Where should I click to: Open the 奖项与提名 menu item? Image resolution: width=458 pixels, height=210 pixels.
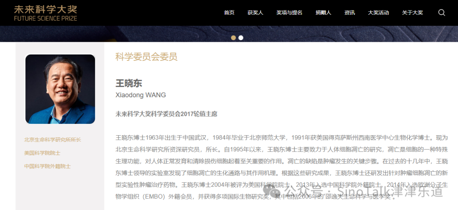pyautogui.click(x=289, y=13)
